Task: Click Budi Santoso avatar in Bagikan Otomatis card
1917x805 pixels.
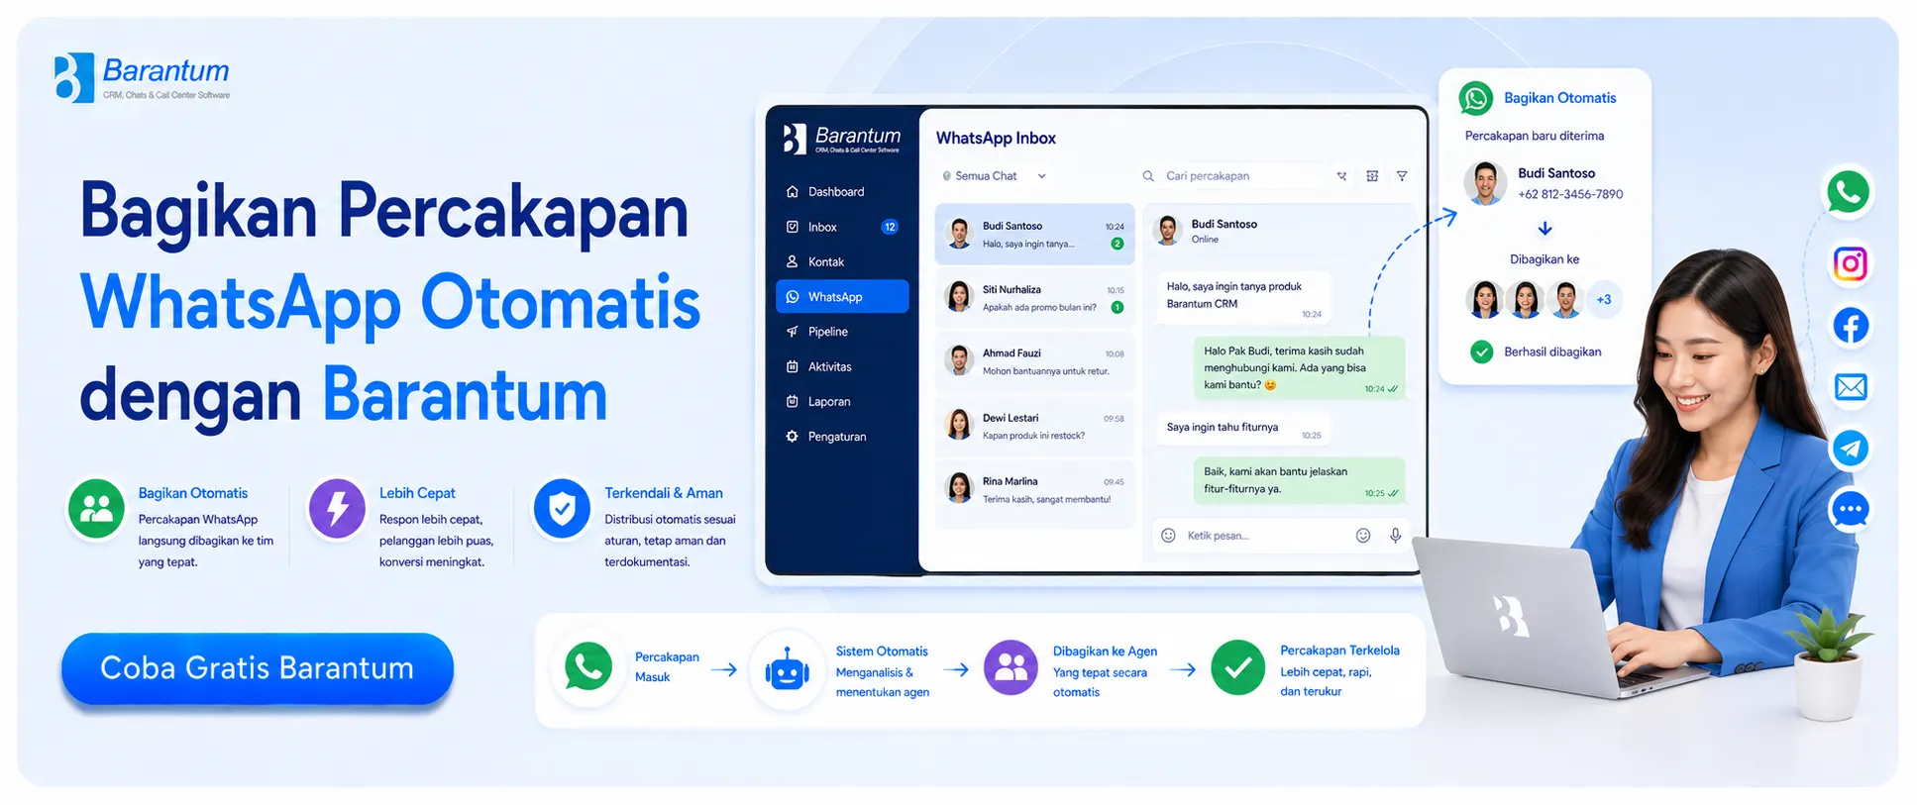Action: pos(1485,183)
